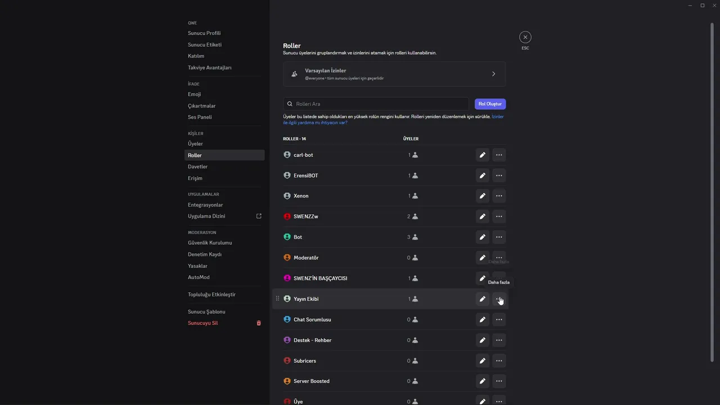Edit the Yayın Ekibi role pencil icon

(482, 299)
